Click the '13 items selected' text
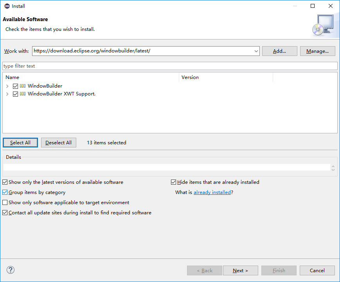The width and height of the screenshot is (340, 282). coord(106,143)
